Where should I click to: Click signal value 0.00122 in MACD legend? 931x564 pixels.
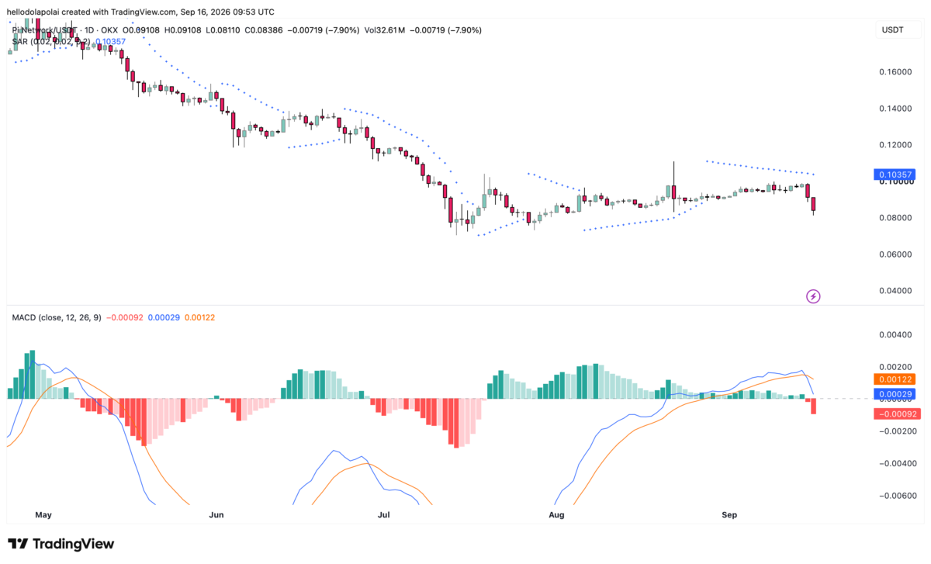coord(199,317)
